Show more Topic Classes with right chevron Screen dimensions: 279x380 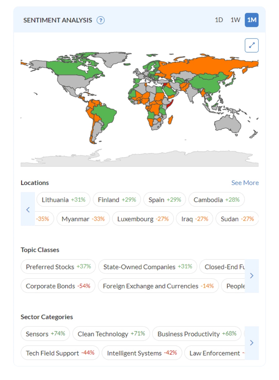coord(252,276)
